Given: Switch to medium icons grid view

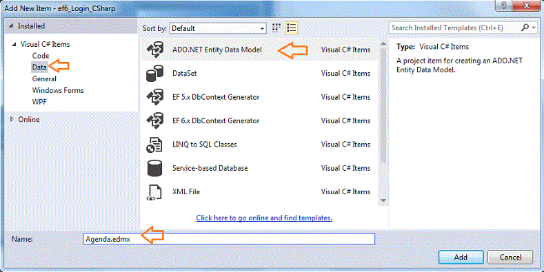Looking at the screenshot, I should (x=276, y=28).
